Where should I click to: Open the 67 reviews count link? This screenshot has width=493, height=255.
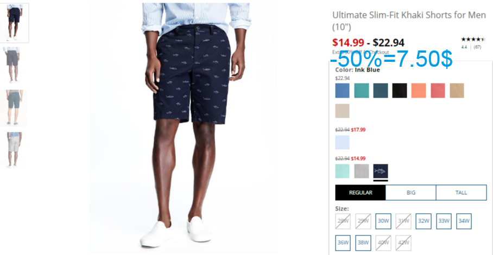(477, 47)
